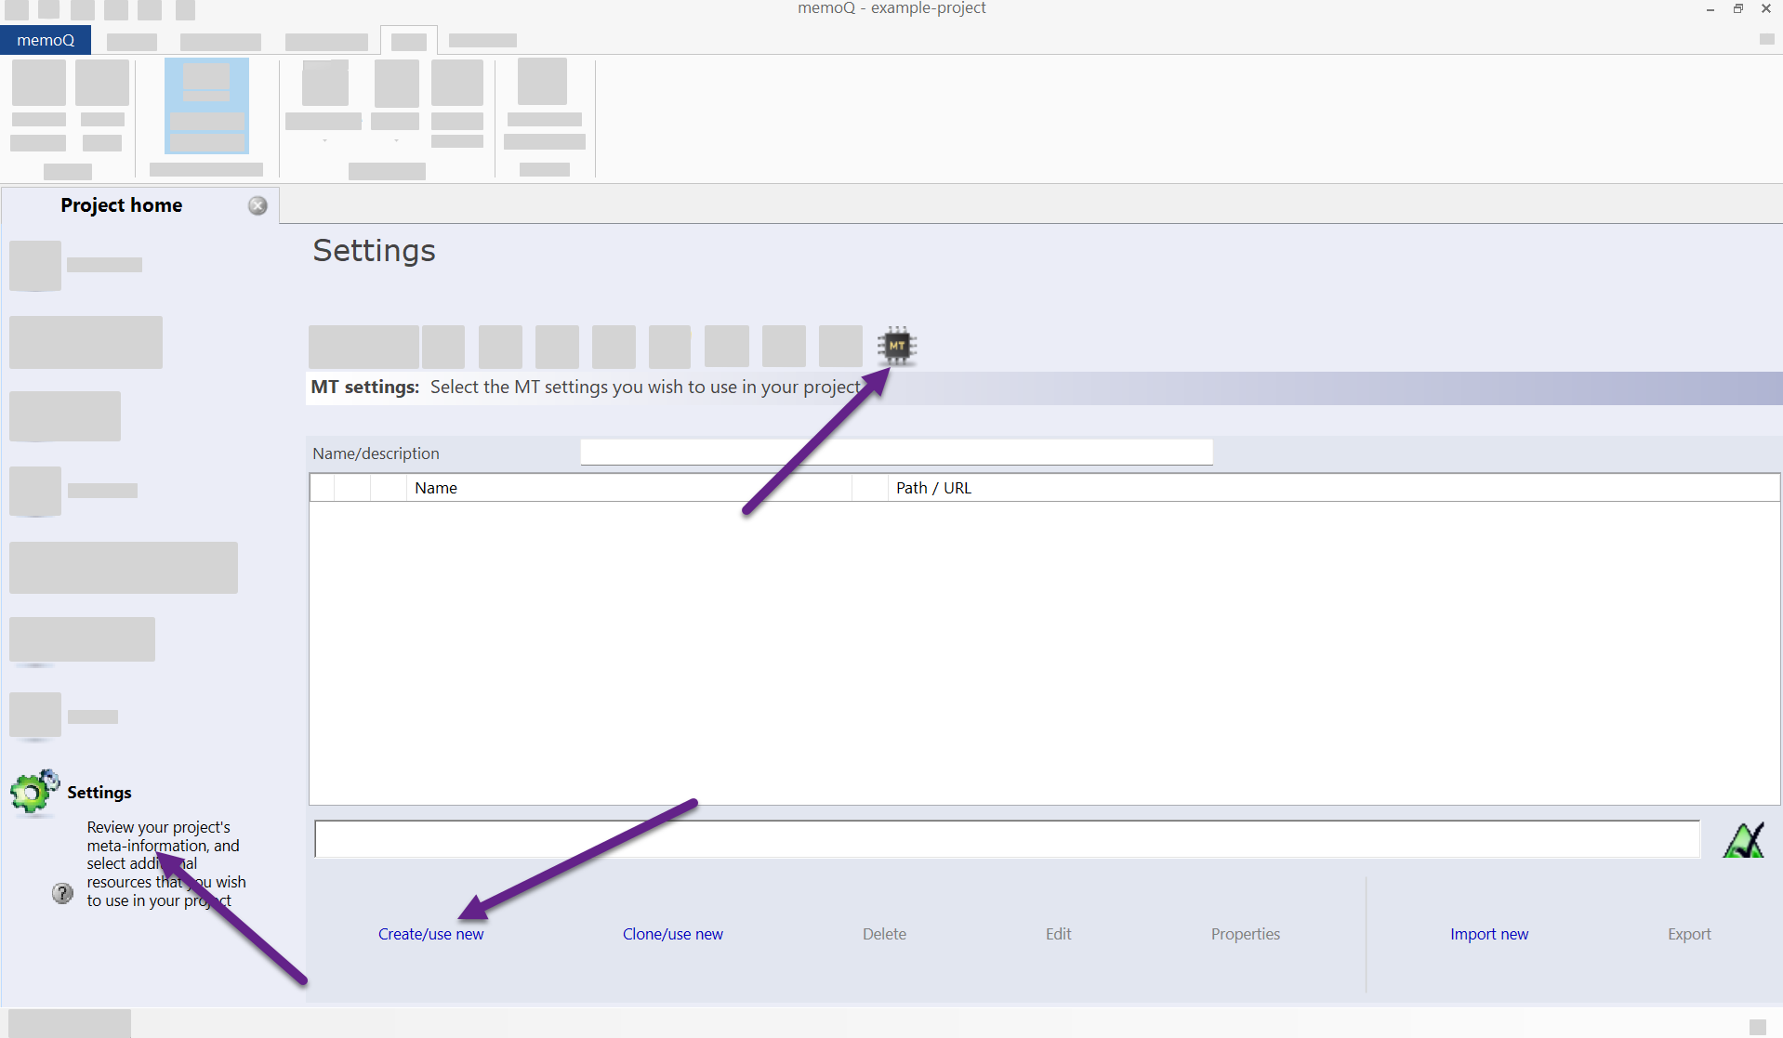Click the Edit command
1783x1038 pixels.
1058,934
